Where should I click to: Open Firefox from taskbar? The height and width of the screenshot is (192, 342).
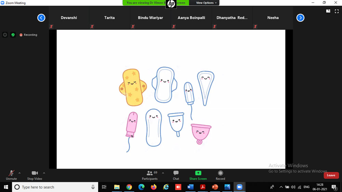pos(154,187)
